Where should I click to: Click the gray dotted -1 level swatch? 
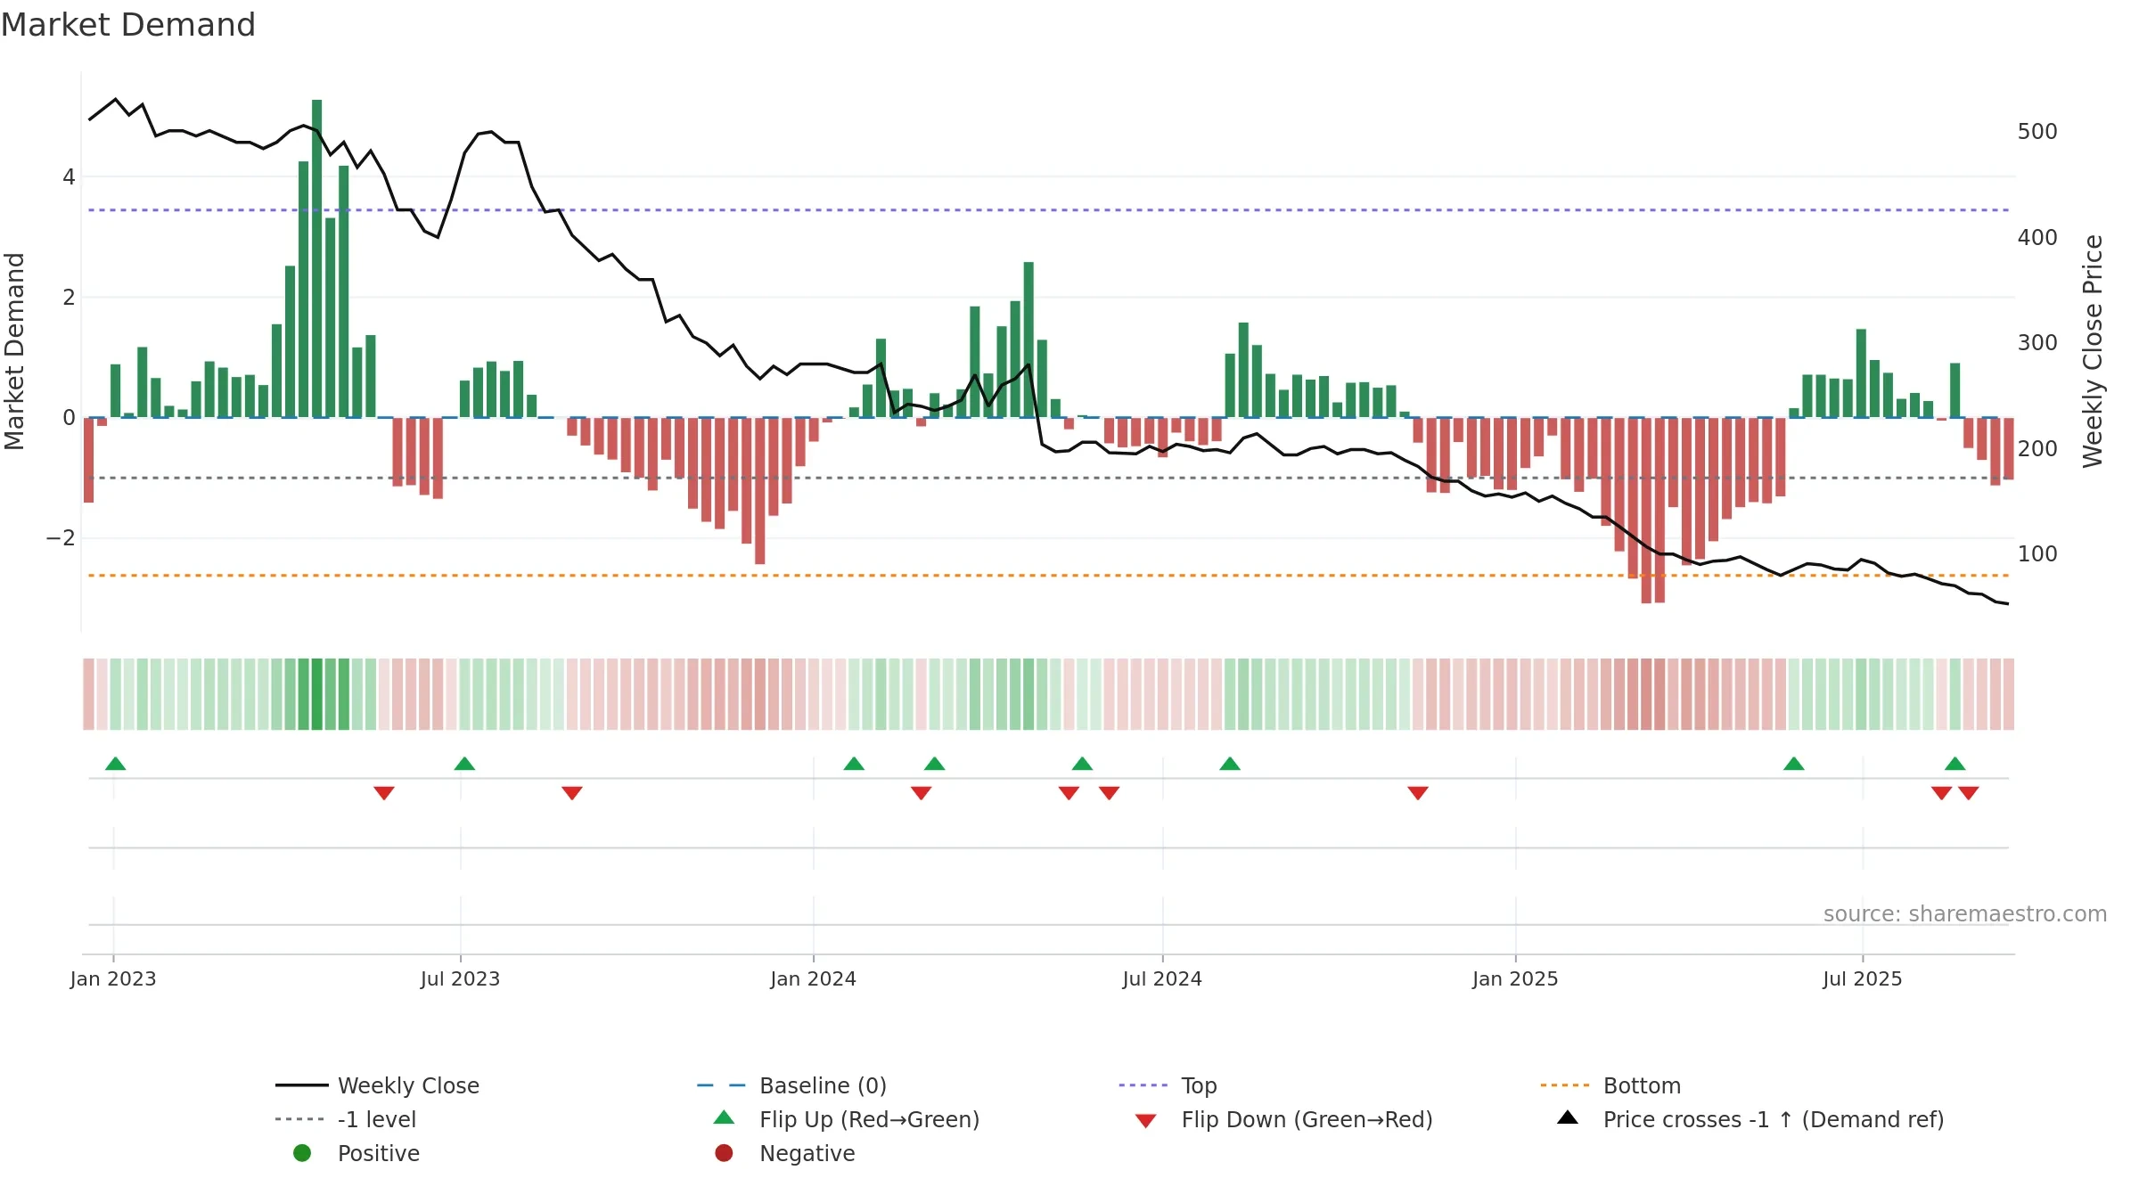click(300, 1119)
